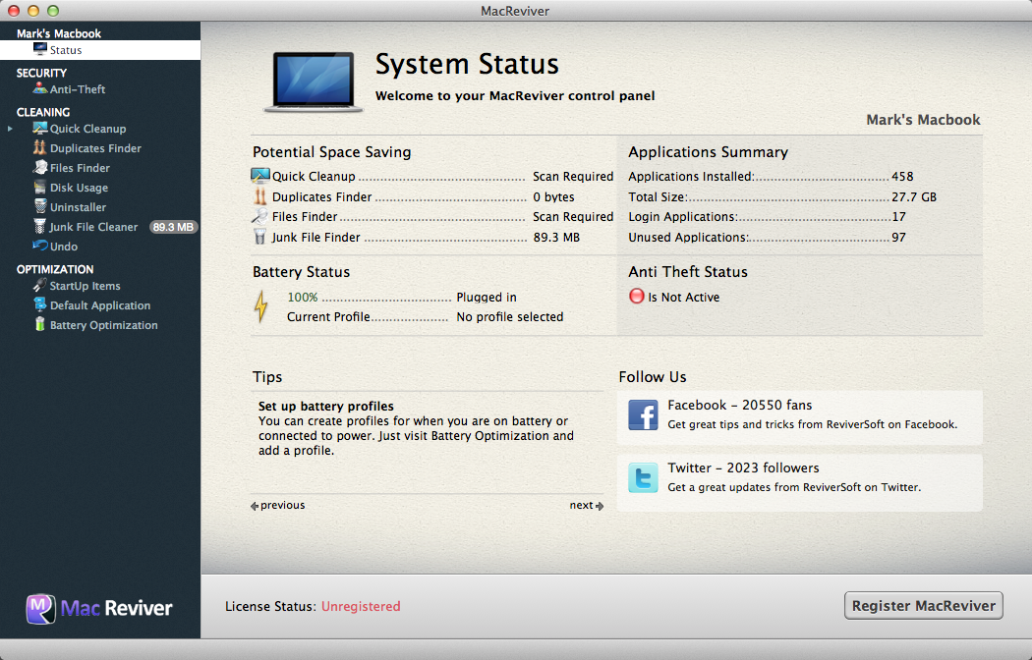Open the Disk Usage sidebar item
1032x660 pixels.
coord(79,188)
